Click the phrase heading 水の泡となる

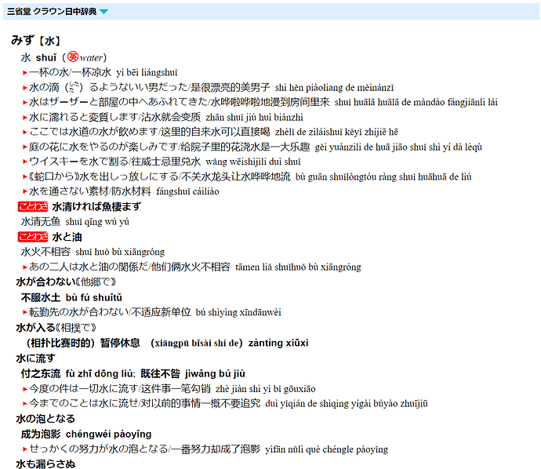pyautogui.click(x=45, y=419)
